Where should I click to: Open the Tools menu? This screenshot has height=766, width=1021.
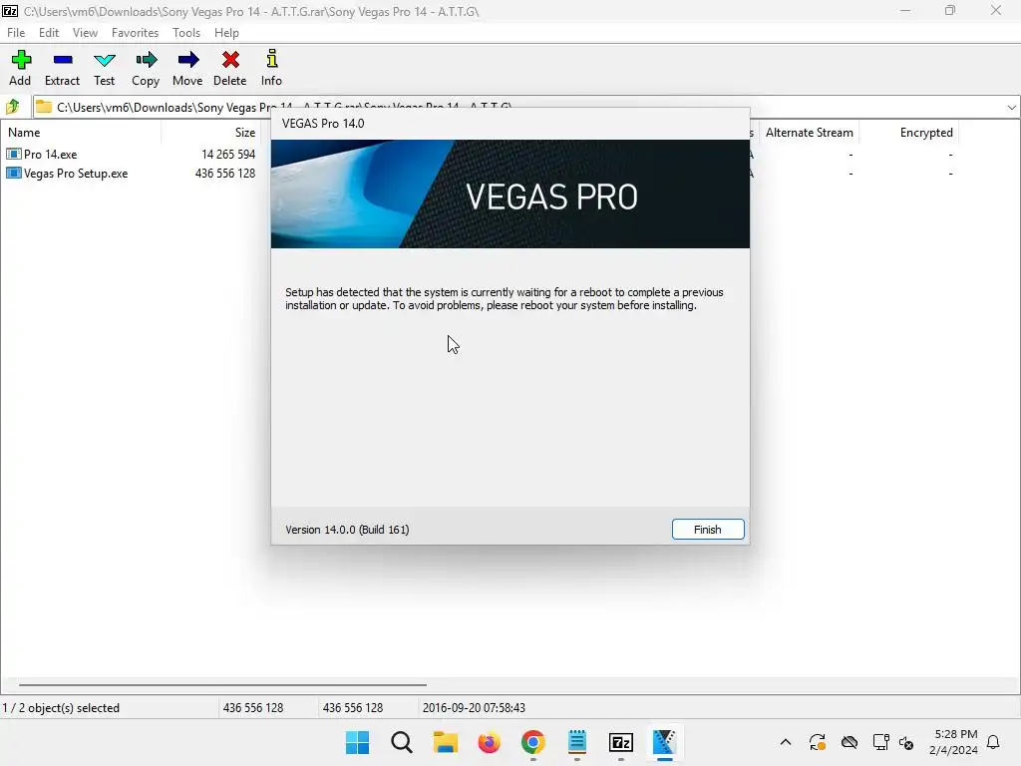(186, 33)
